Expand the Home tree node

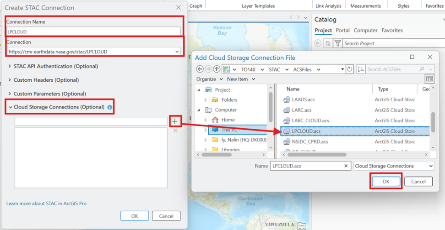(206, 120)
